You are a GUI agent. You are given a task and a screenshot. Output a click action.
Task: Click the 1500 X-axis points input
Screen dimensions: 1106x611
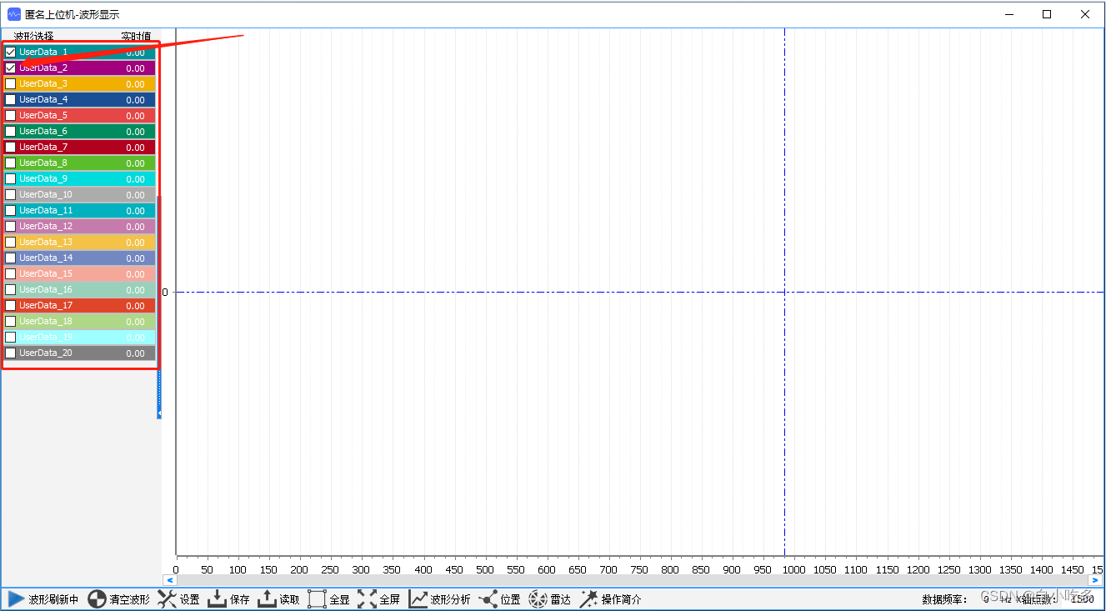tap(1082, 599)
